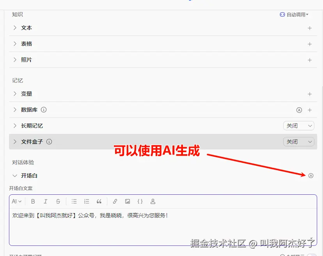This screenshot has width=323, height=256.
Task: Add a new 照片 knowledge item
Action: (309, 60)
